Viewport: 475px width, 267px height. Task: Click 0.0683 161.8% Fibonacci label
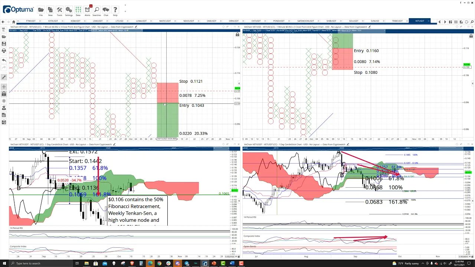[386, 202]
